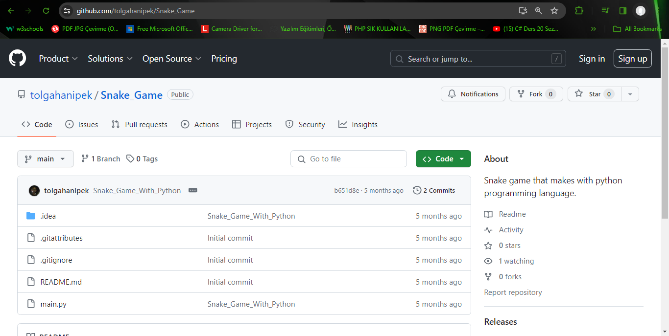
Task: Open the main.py file link
Action: [53, 304]
